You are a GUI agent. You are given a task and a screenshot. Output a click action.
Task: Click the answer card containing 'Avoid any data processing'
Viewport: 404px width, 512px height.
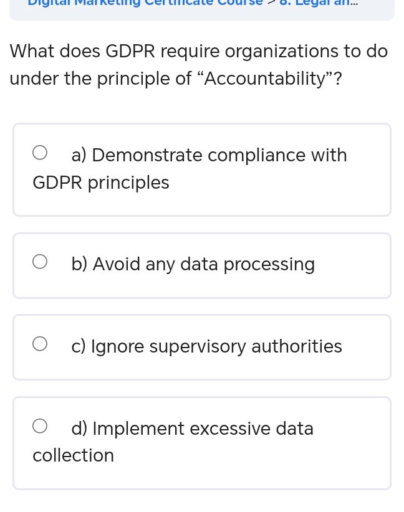tap(202, 265)
